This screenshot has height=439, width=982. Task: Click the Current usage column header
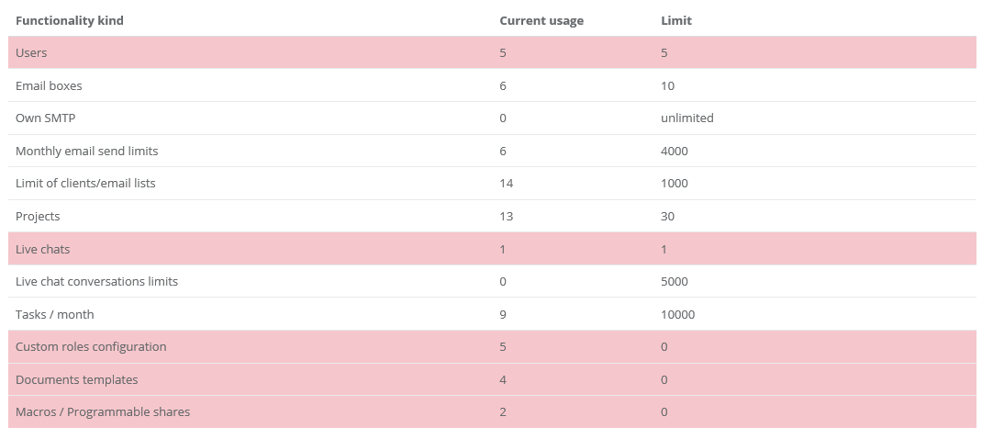[541, 20]
